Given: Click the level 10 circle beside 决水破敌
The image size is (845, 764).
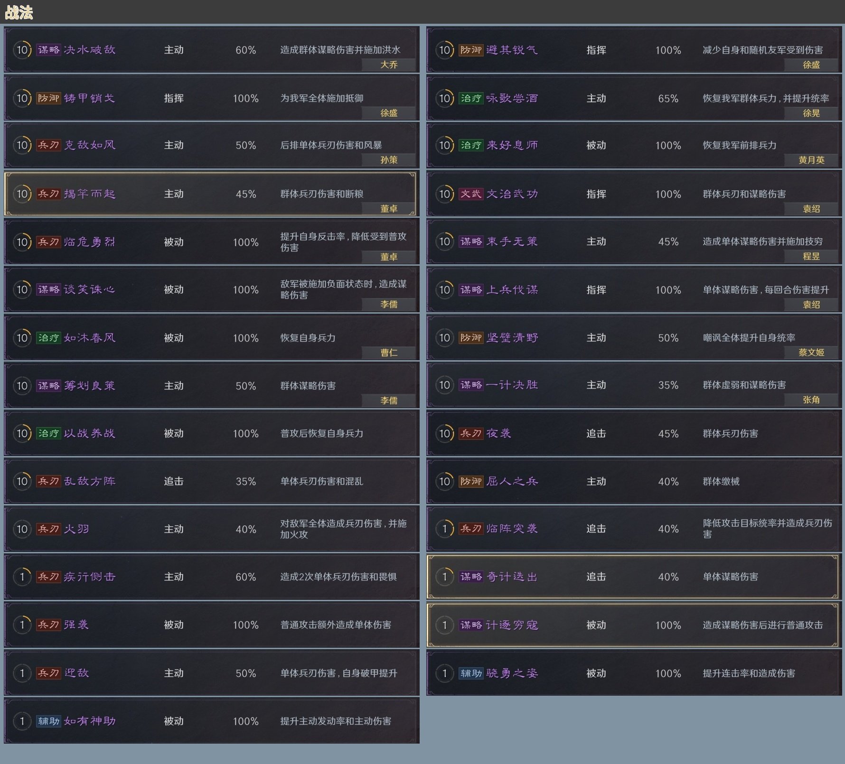Looking at the screenshot, I should [x=22, y=50].
